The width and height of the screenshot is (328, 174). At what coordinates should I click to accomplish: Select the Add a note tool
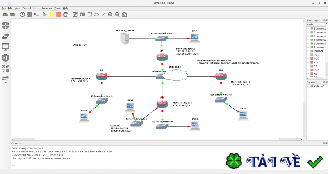pos(75,14)
